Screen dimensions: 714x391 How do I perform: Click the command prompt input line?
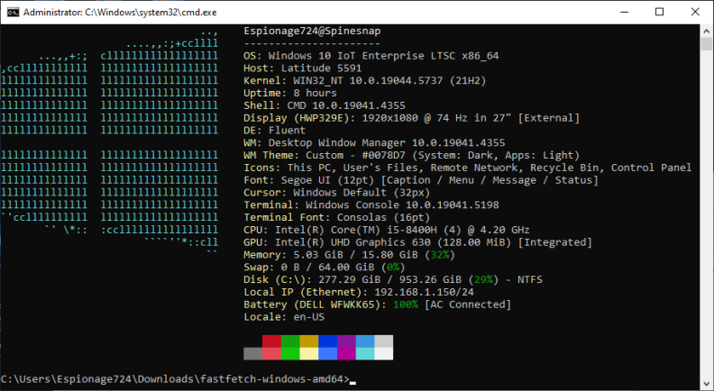pyautogui.click(x=178, y=378)
